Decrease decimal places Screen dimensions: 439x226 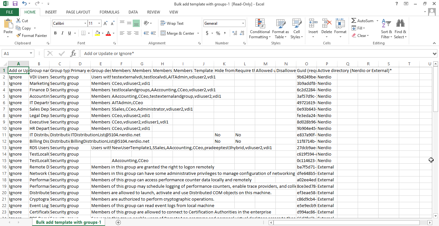[x=242, y=33]
